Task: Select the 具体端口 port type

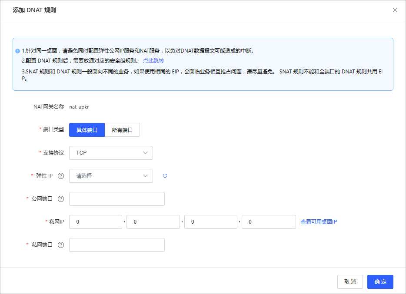Action: [87, 130]
